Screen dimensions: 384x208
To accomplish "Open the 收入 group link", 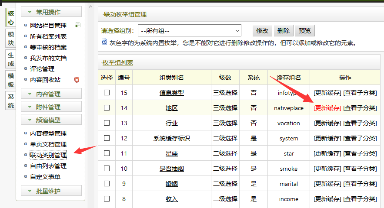I will [x=171, y=199].
